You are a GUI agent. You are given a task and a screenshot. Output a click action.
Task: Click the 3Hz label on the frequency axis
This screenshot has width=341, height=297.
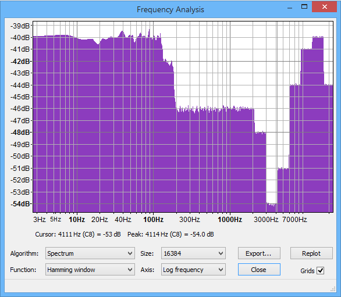coord(40,220)
